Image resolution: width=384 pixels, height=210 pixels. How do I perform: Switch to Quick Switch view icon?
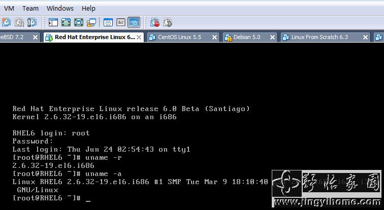[x=66, y=22]
